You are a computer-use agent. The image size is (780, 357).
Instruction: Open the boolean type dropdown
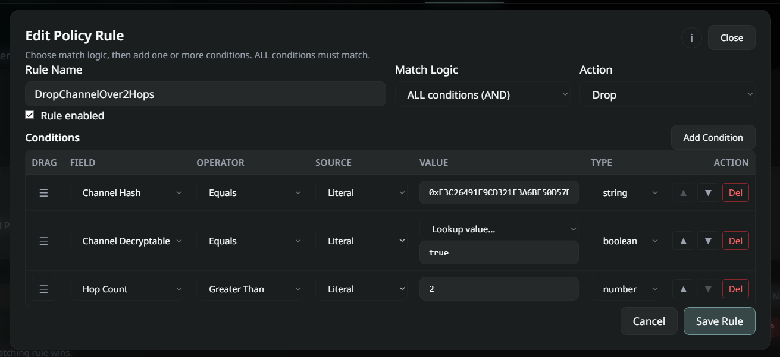625,241
